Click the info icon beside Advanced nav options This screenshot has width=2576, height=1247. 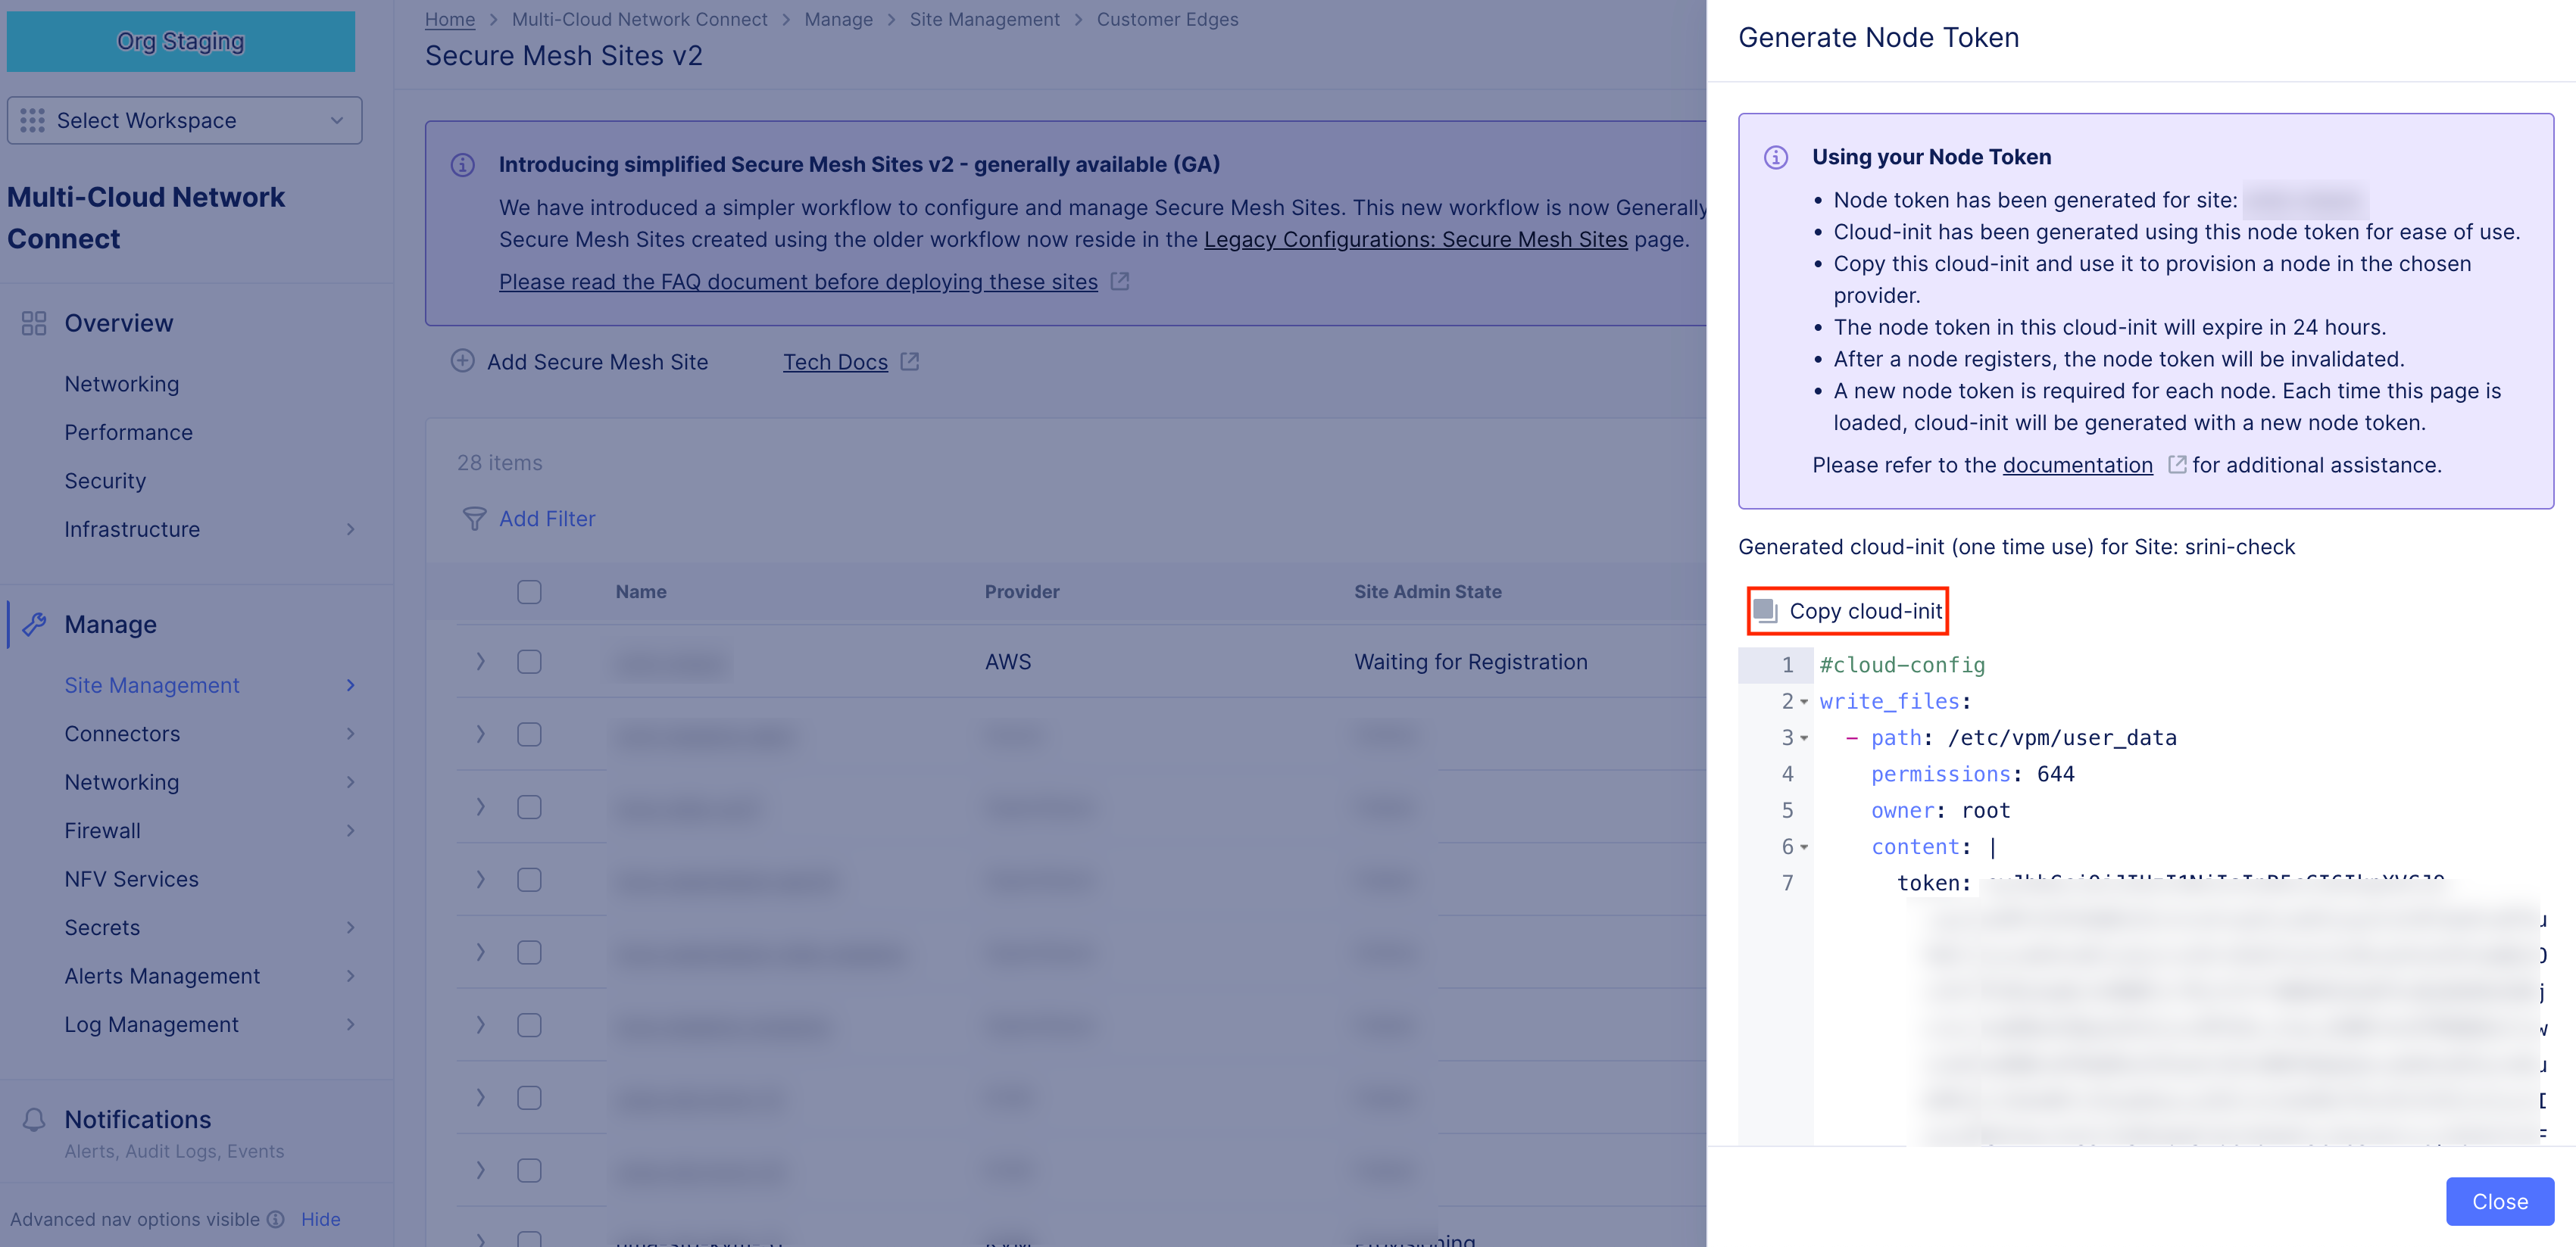coord(276,1219)
